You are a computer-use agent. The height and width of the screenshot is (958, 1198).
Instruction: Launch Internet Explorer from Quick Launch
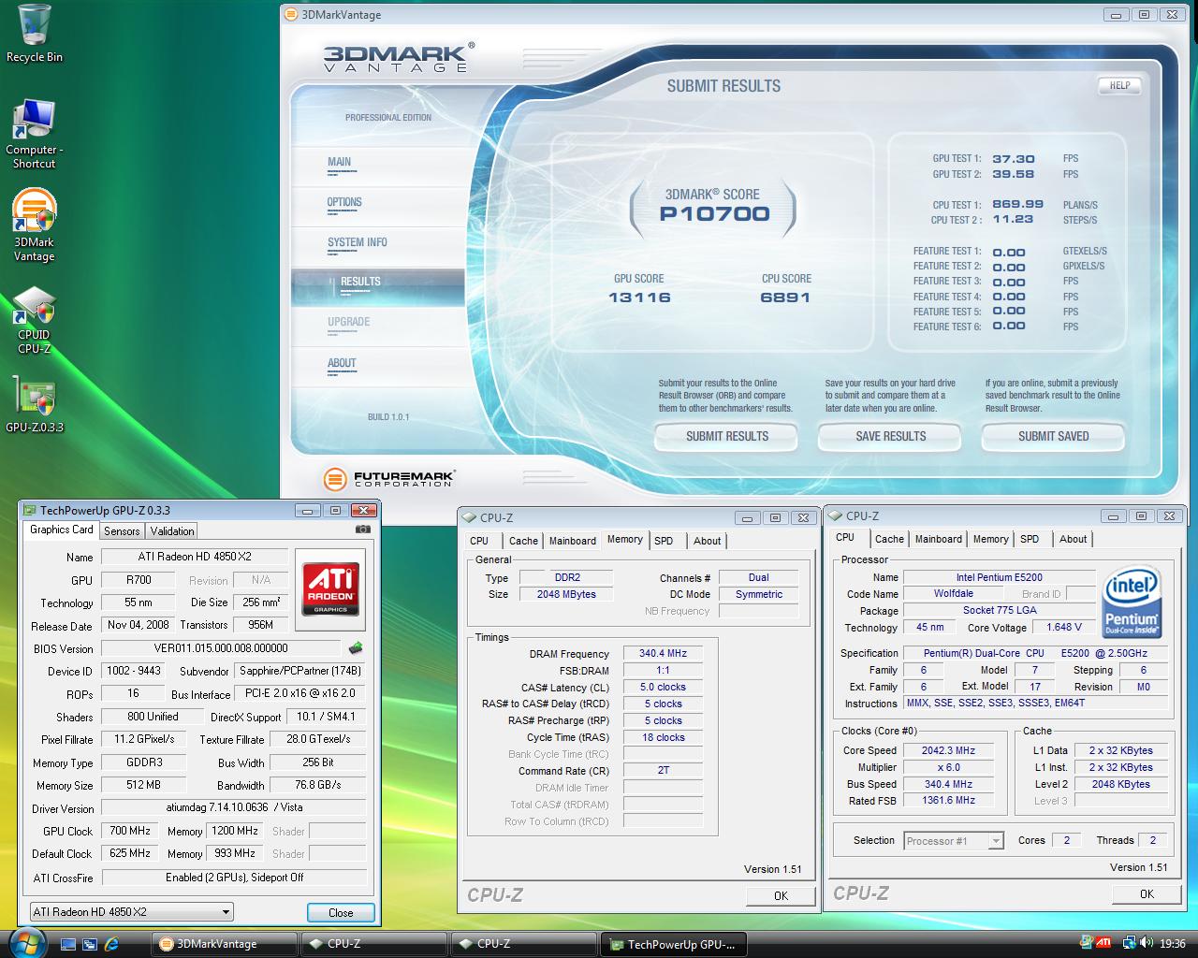click(x=111, y=944)
